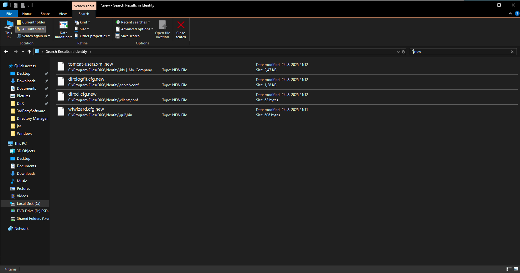Open Recent searches dropdown
The image size is (520, 273).
133,22
